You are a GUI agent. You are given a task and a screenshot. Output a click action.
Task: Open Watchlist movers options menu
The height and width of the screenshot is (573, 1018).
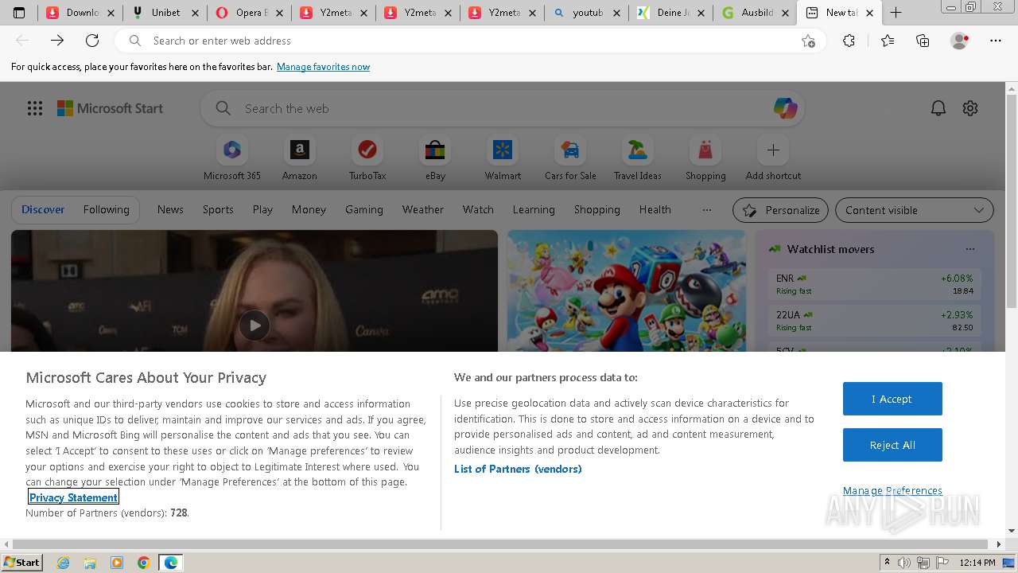970,249
